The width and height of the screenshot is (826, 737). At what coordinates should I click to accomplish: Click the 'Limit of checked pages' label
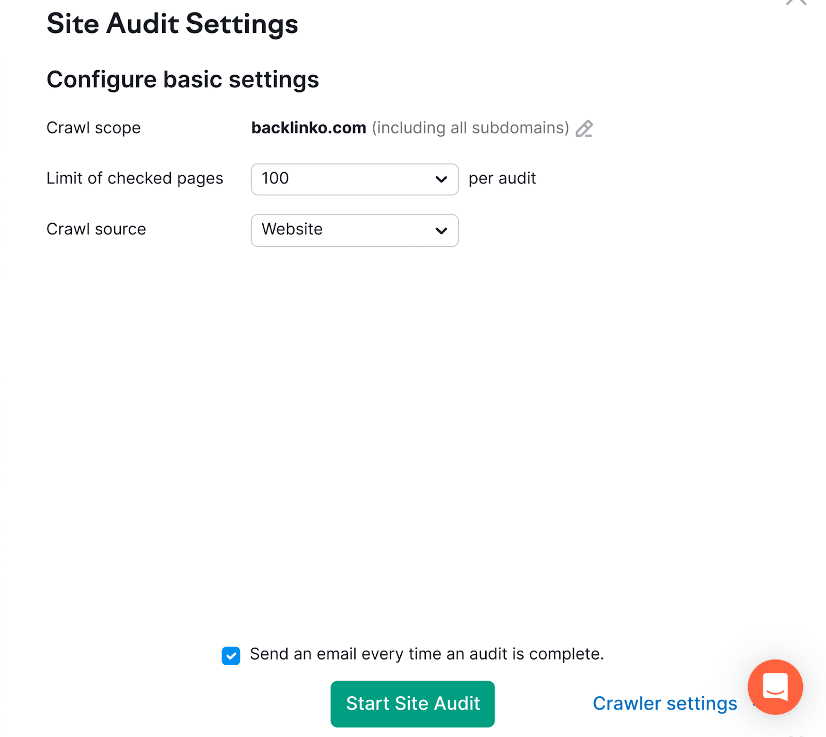[x=135, y=178]
